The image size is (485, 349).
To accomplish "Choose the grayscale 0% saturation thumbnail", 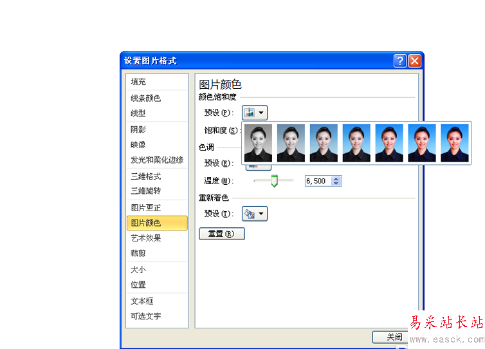I will (259, 143).
